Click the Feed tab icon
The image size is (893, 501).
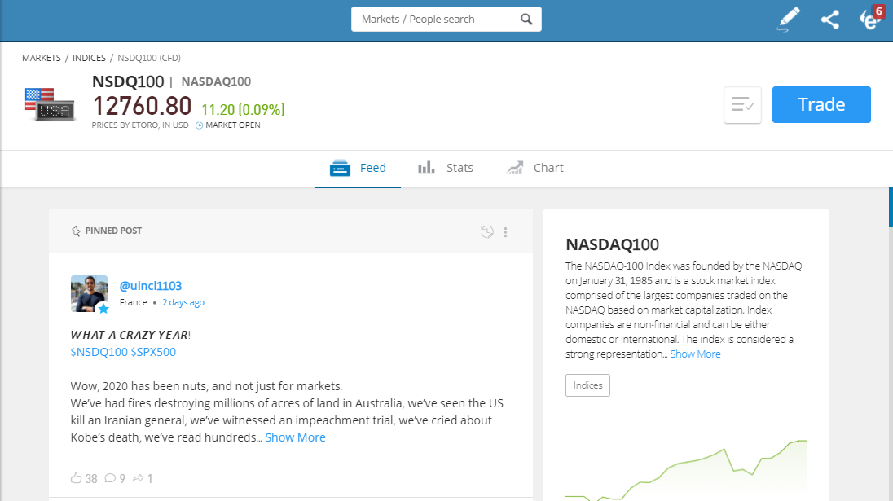point(340,168)
